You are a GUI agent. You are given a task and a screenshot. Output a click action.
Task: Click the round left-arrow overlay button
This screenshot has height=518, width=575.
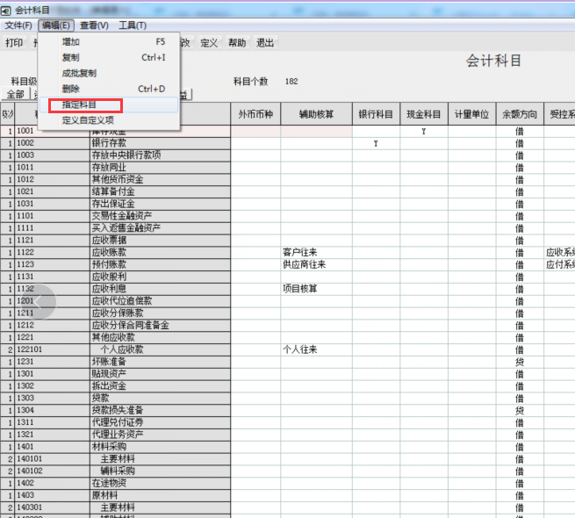[39, 301]
